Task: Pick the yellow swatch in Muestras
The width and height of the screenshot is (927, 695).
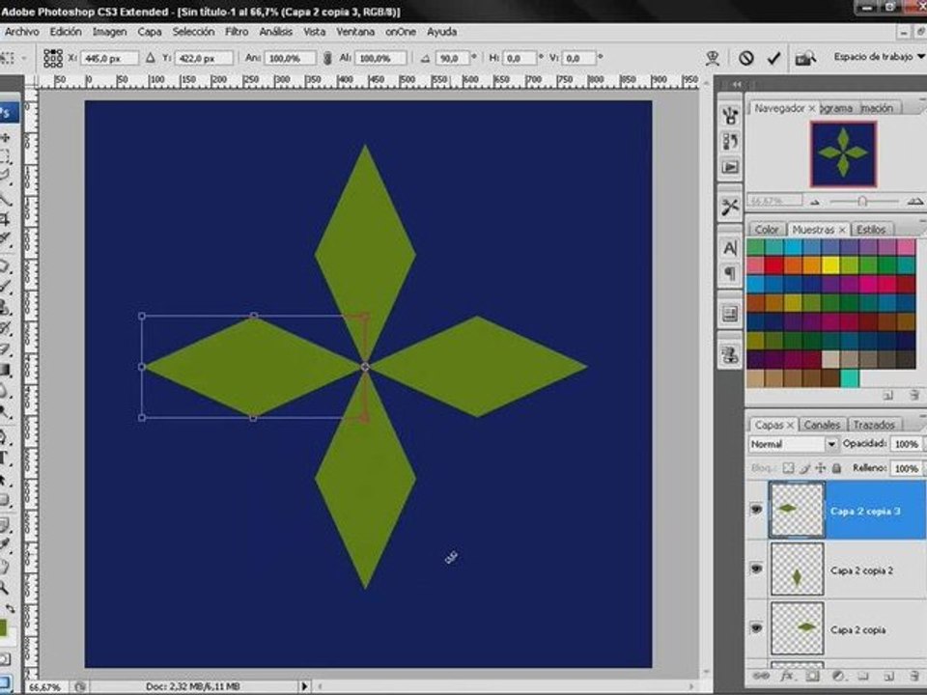Action: [830, 265]
